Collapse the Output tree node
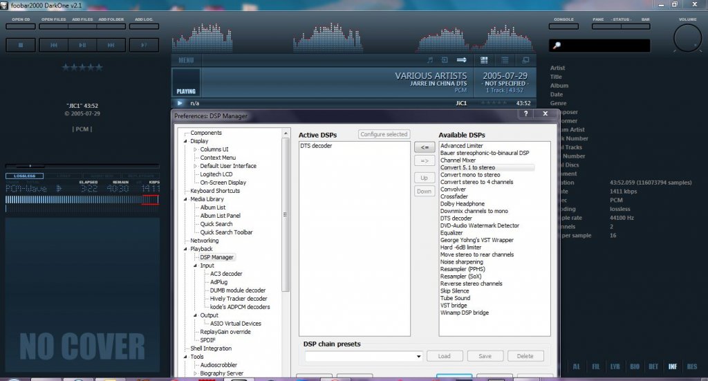 [195, 315]
